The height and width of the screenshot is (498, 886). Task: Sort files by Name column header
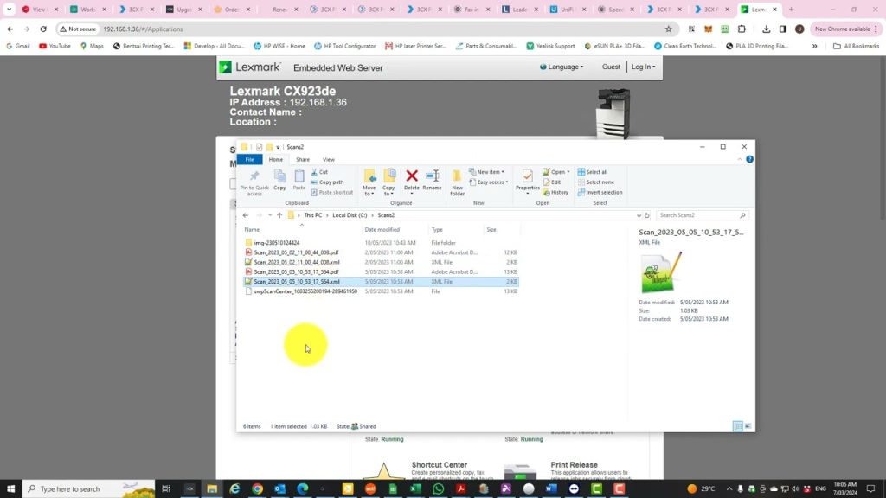[x=252, y=230]
